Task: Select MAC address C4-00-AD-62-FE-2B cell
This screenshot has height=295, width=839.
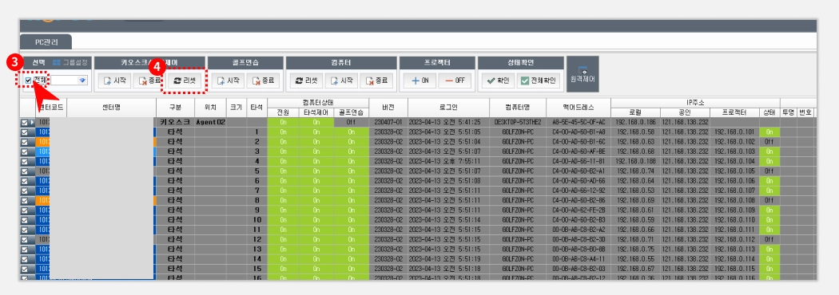Action: 579,210
